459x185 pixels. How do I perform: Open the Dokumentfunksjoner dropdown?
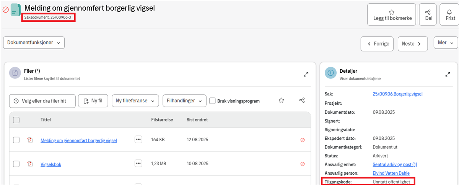pyautogui.click(x=34, y=43)
